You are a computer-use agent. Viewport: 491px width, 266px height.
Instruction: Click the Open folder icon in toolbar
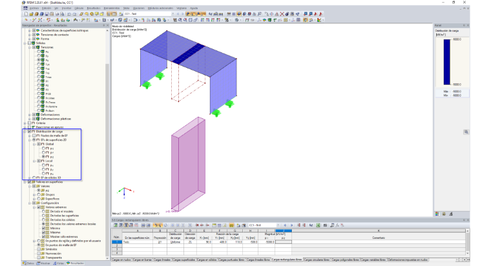tap(31, 14)
